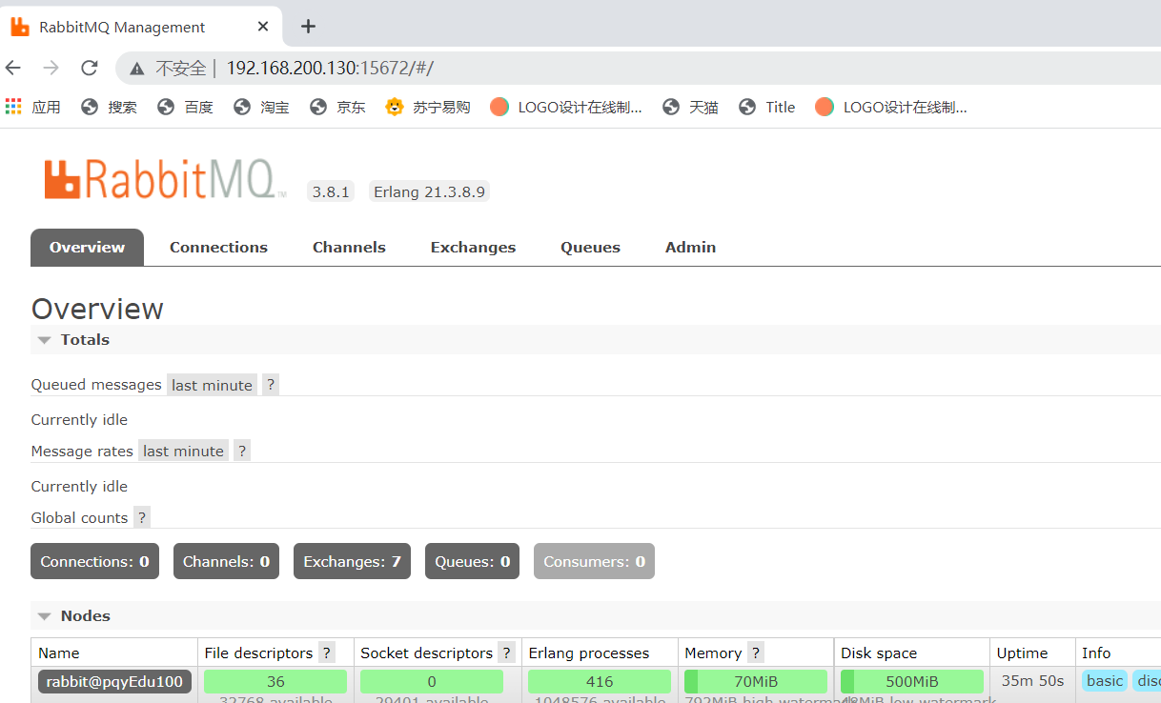Screen dimensions: 1161x703
Task: Click the RabbitMQ logo
Action: [164, 180]
